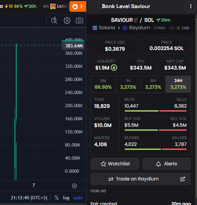
Task: Click the Solana chain logo
Action: pyautogui.click(x=95, y=28)
